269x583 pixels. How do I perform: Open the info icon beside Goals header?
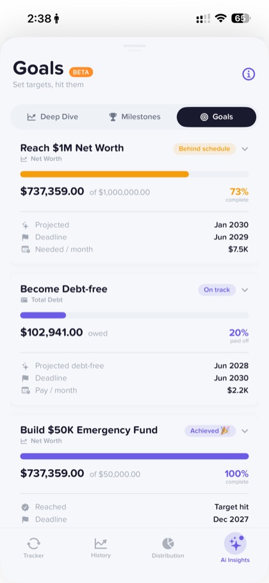[x=249, y=74]
